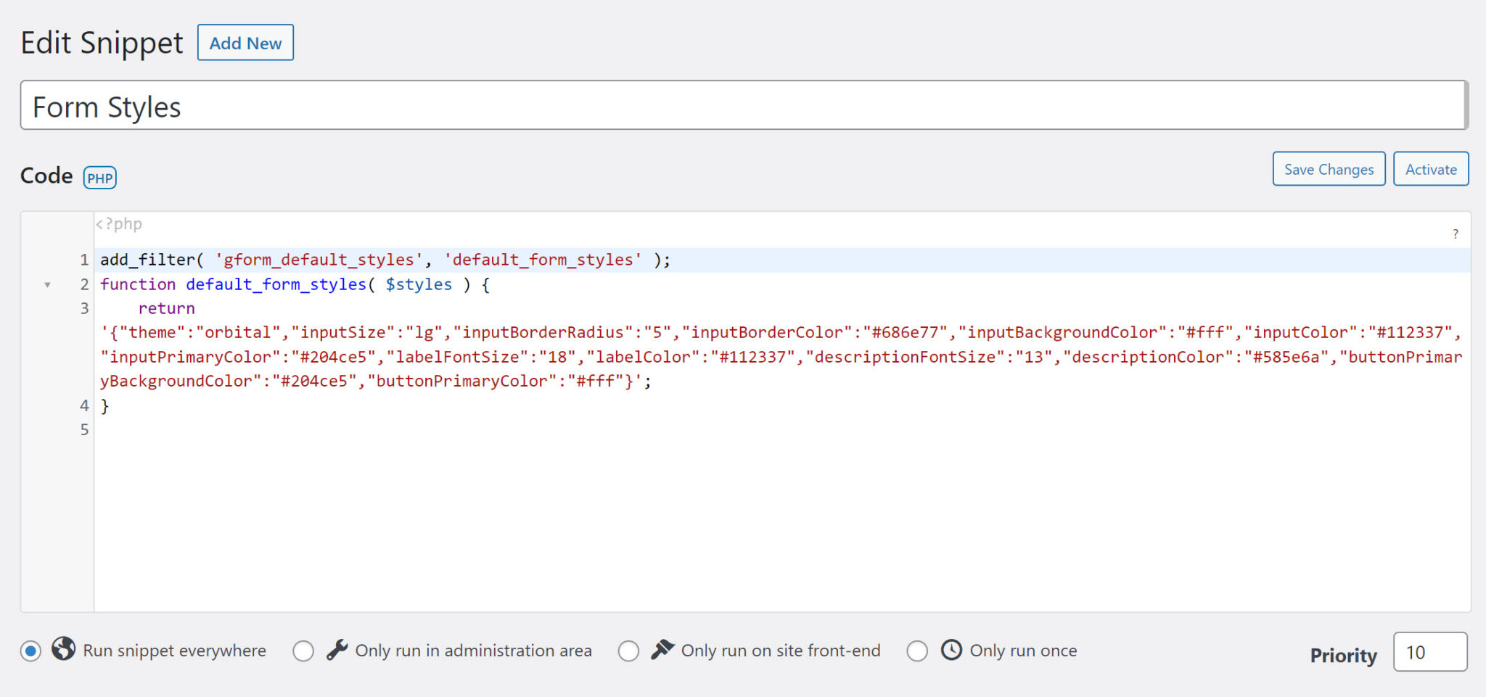Collapse the function code block on line 2
Screen dimensions: 1486x697
click(49, 284)
